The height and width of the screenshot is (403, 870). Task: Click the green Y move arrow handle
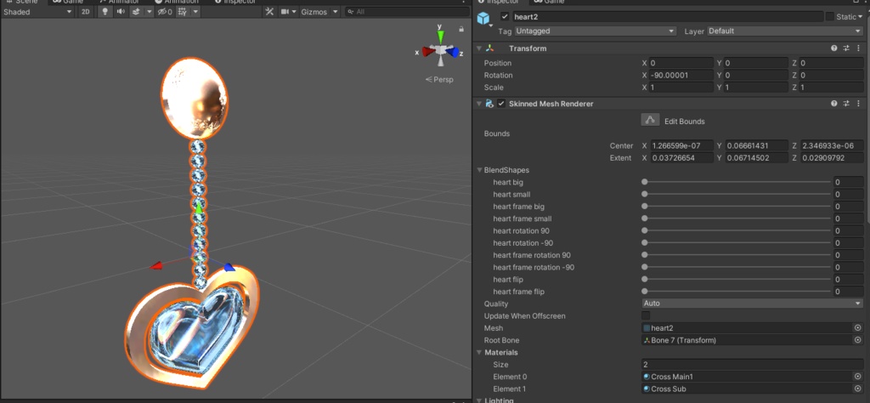point(198,207)
